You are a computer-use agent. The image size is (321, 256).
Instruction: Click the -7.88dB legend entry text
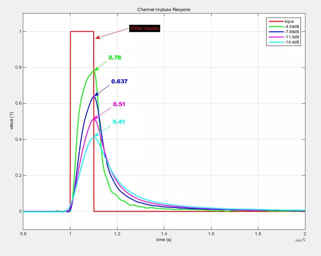click(x=292, y=32)
